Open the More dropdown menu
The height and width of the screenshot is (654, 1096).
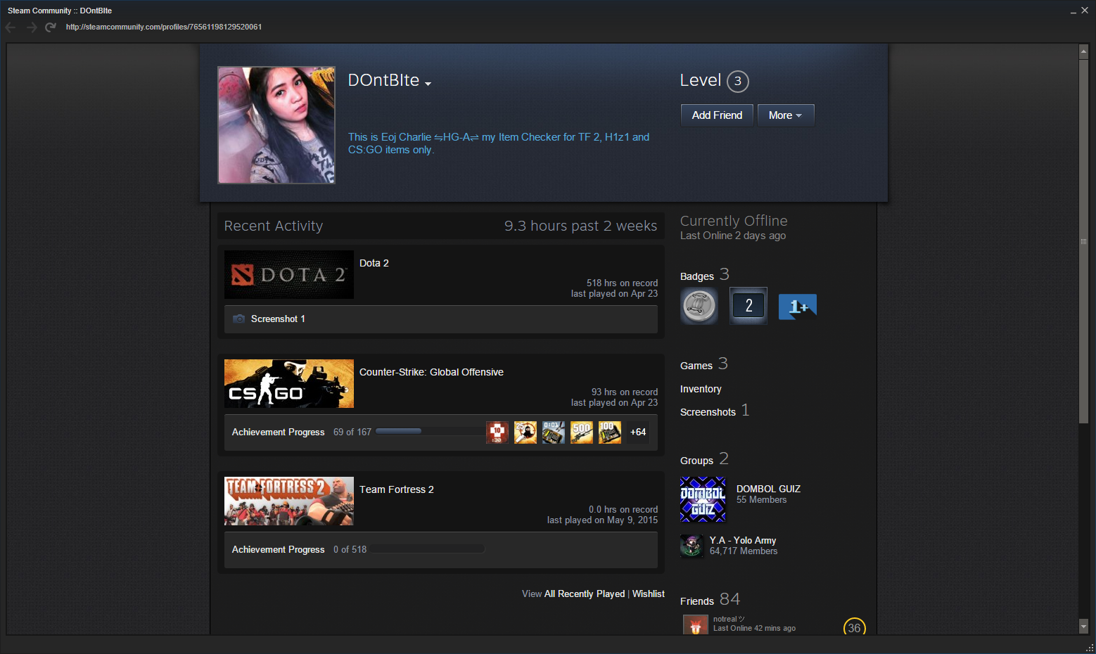[785, 115]
